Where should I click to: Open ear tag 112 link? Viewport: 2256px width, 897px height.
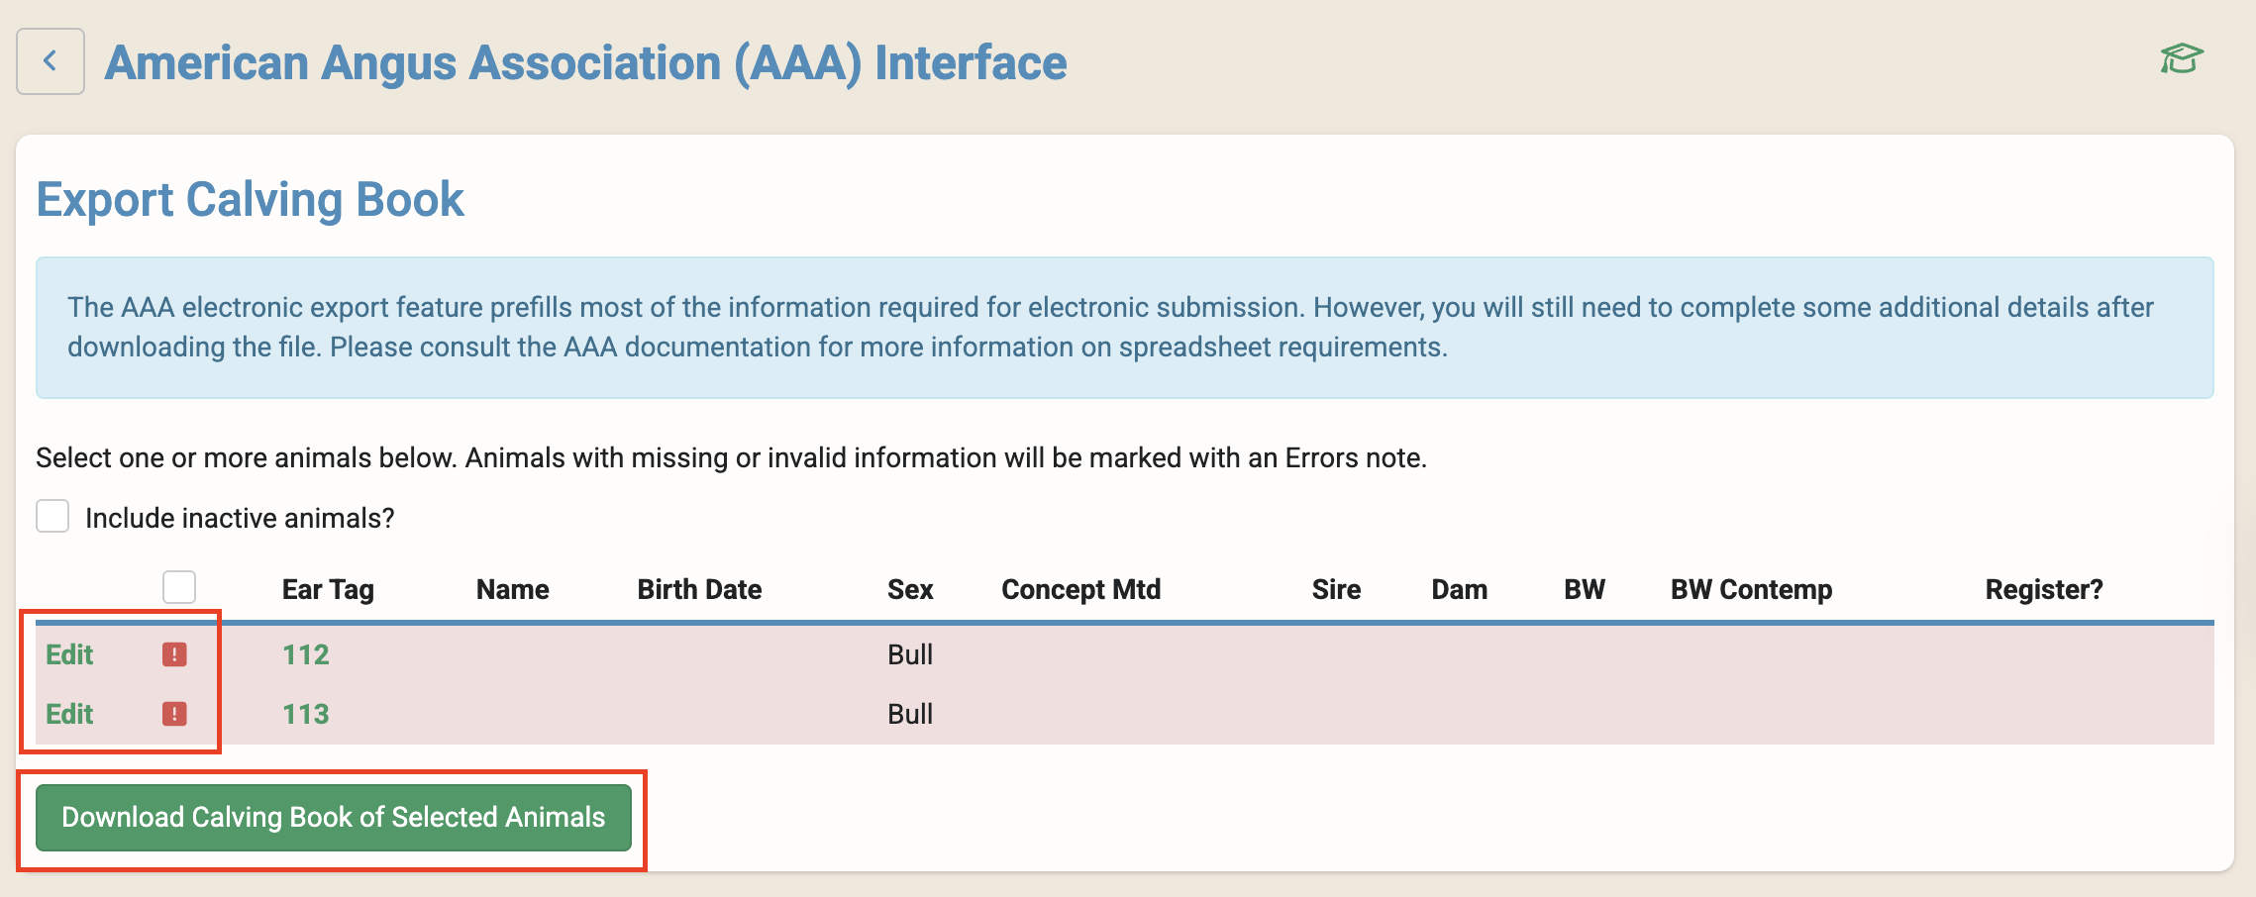click(x=305, y=654)
